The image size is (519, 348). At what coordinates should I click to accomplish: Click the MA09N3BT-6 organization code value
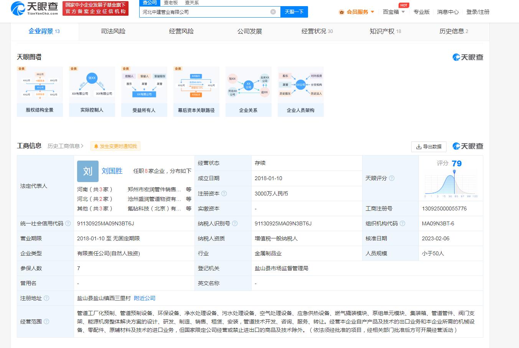(438, 223)
